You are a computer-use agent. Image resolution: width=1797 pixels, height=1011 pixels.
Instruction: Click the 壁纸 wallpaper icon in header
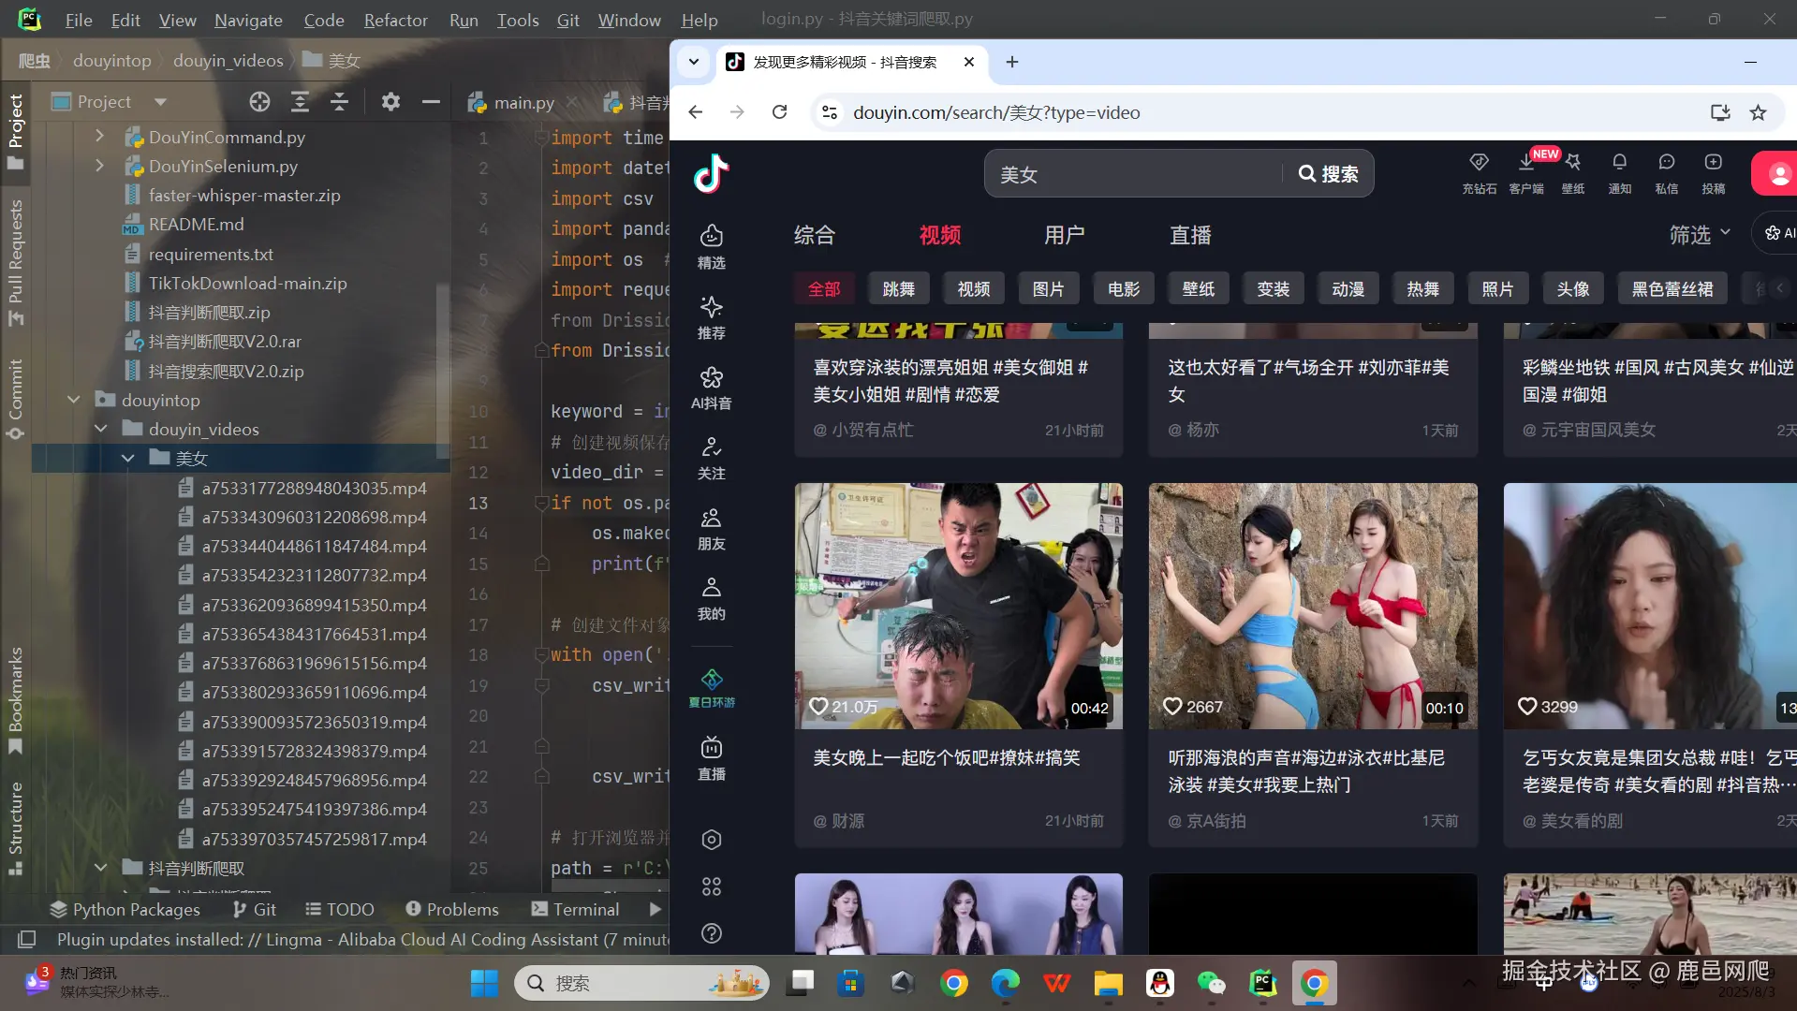tap(1573, 174)
